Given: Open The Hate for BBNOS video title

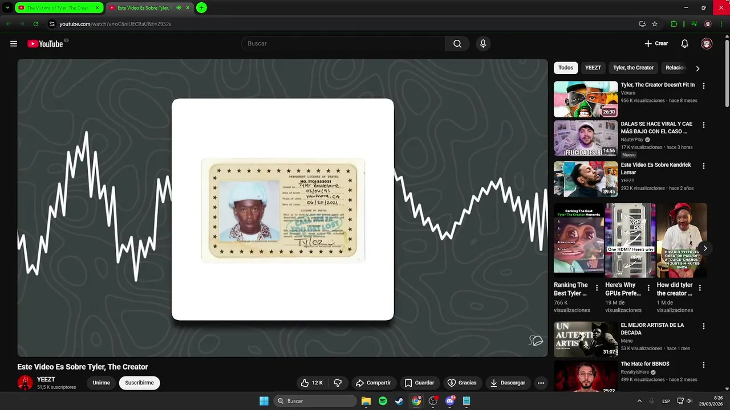Looking at the screenshot, I should 645,364.
